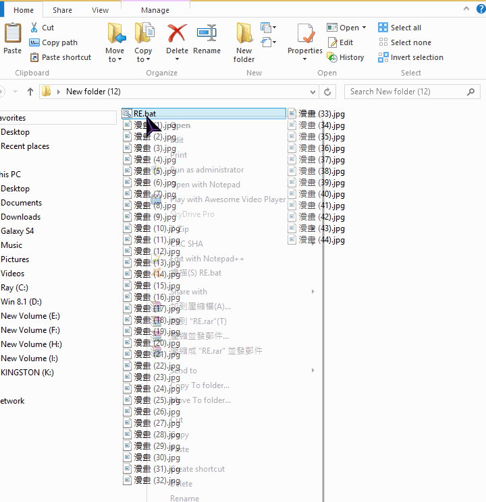
Task: Select the file 漫畫 (44).jpg
Action: click(322, 240)
